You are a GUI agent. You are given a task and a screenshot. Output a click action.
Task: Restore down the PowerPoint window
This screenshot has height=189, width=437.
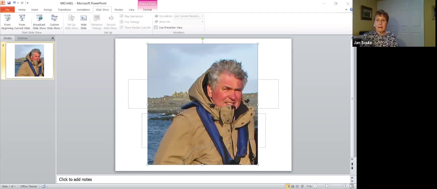tap(336, 4)
